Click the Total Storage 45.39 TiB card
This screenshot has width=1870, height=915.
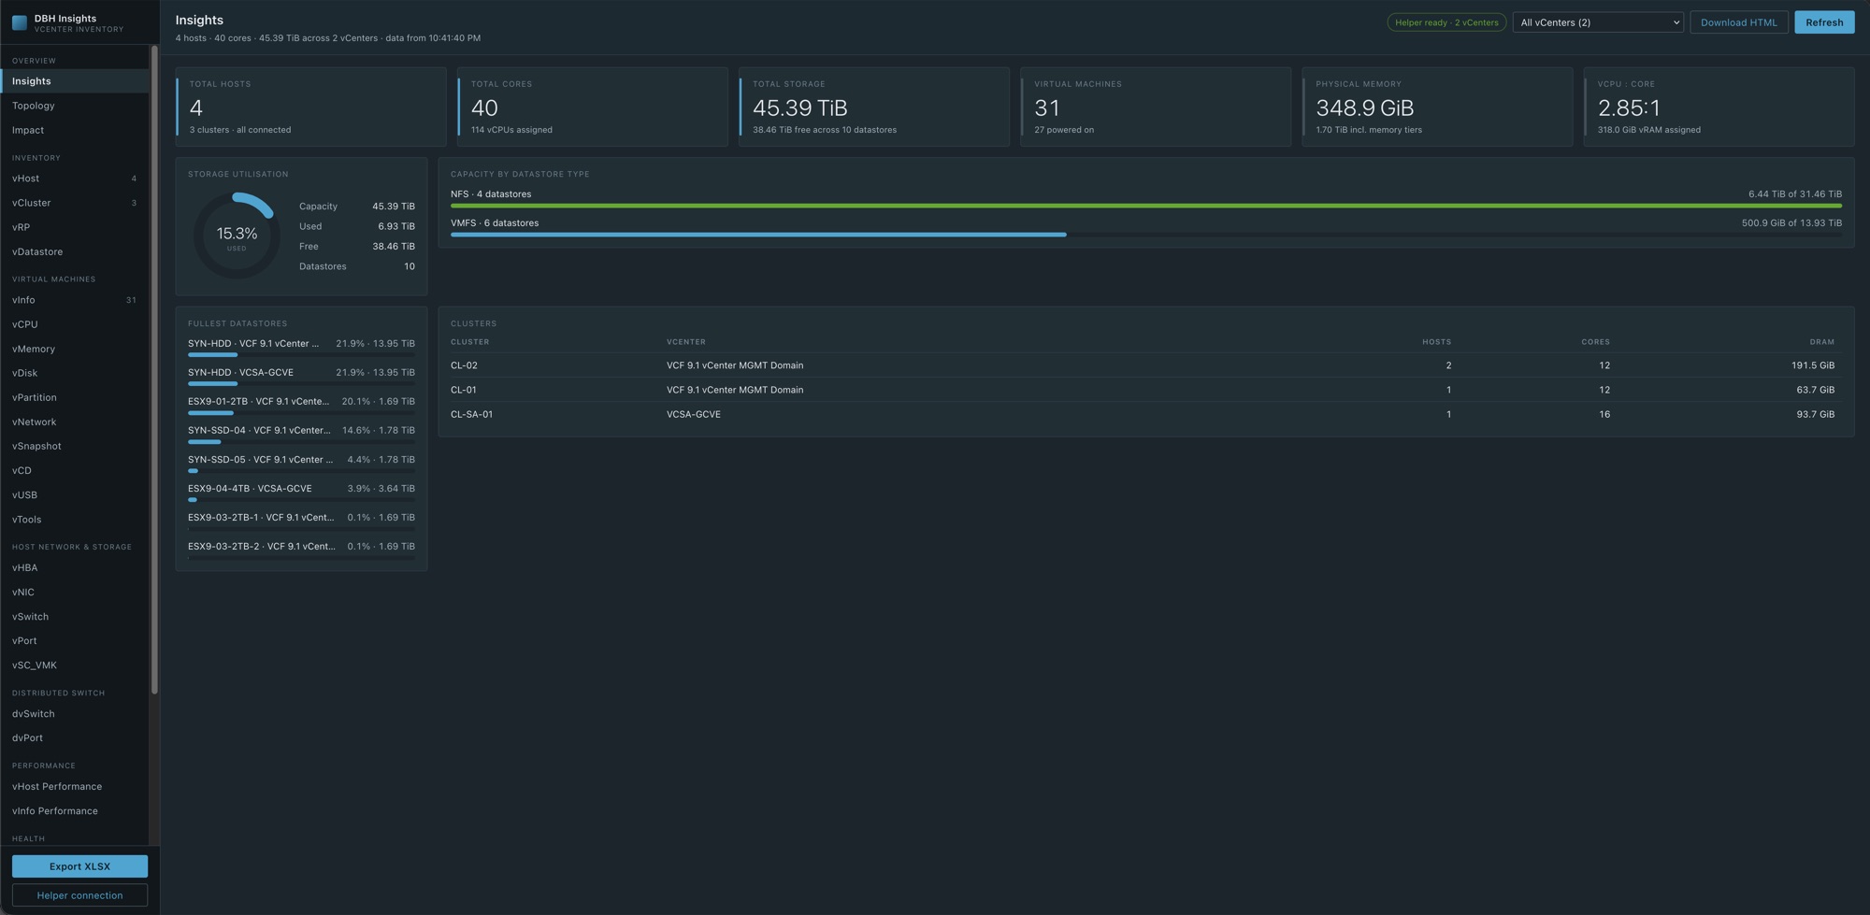tap(874, 107)
